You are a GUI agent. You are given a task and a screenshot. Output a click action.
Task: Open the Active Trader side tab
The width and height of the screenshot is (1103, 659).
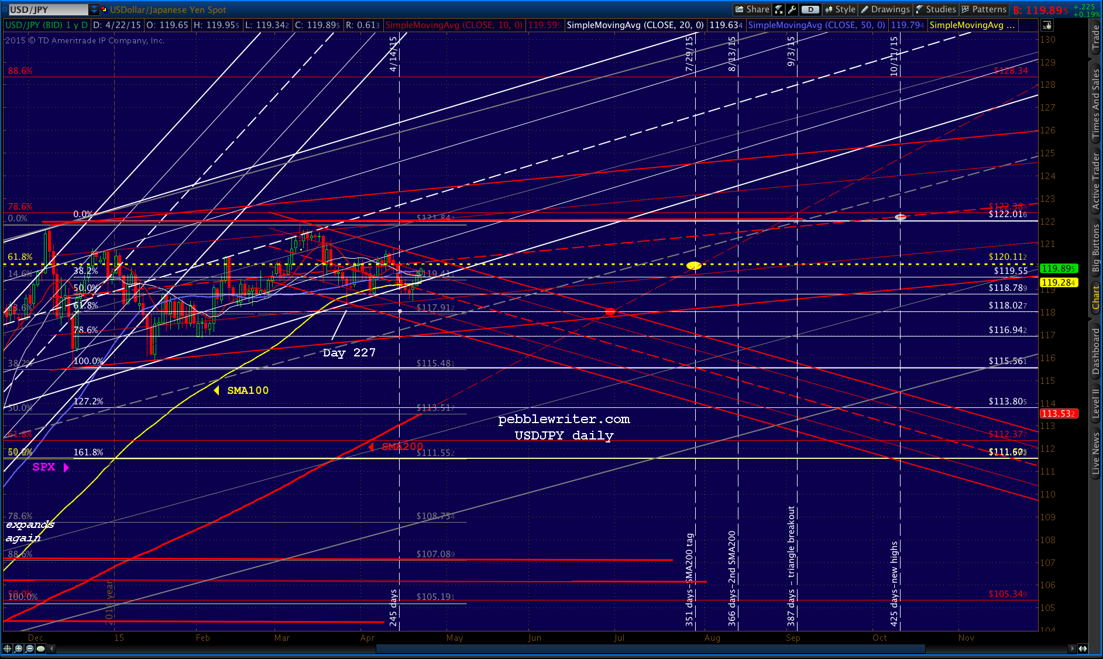coord(1095,181)
